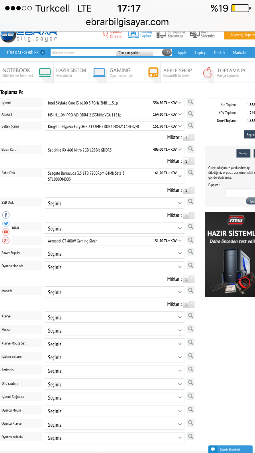Click magnifier next to Klavye Mouse Set

(190, 343)
